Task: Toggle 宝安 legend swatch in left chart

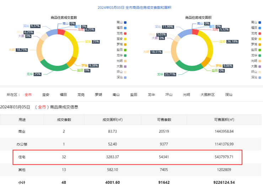Action: pos(125,39)
